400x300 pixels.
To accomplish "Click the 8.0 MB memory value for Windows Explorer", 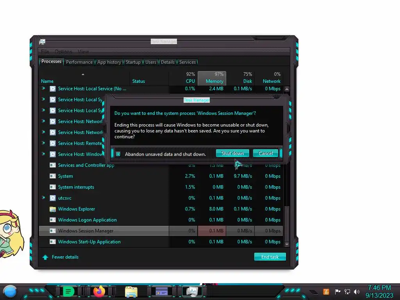I will (x=216, y=209).
